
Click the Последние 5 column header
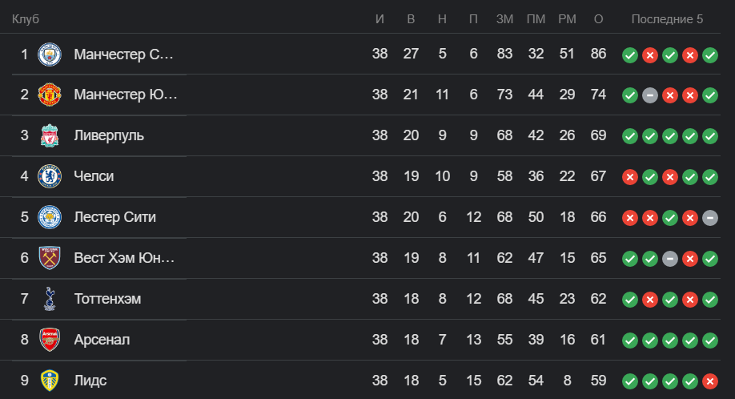click(x=667, y=19)
